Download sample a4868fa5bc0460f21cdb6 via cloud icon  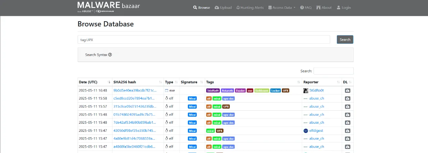click(x=347, y=147)
